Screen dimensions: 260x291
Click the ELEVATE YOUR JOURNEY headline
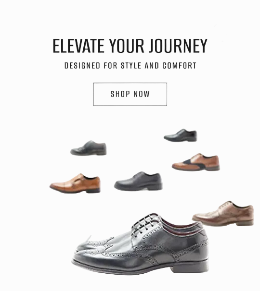click(130, 46)
